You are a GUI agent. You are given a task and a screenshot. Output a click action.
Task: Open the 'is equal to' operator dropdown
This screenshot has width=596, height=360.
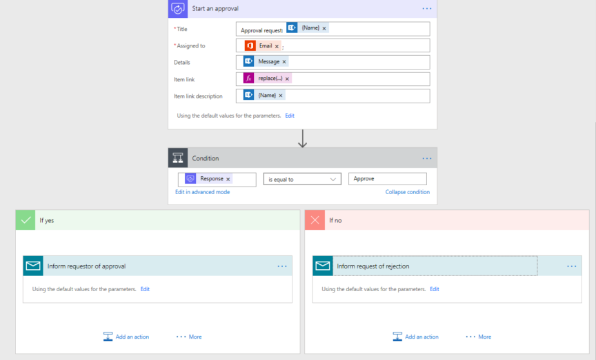302,179
